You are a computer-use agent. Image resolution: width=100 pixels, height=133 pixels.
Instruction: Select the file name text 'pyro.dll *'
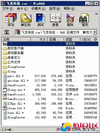click(x=16, y=76)
